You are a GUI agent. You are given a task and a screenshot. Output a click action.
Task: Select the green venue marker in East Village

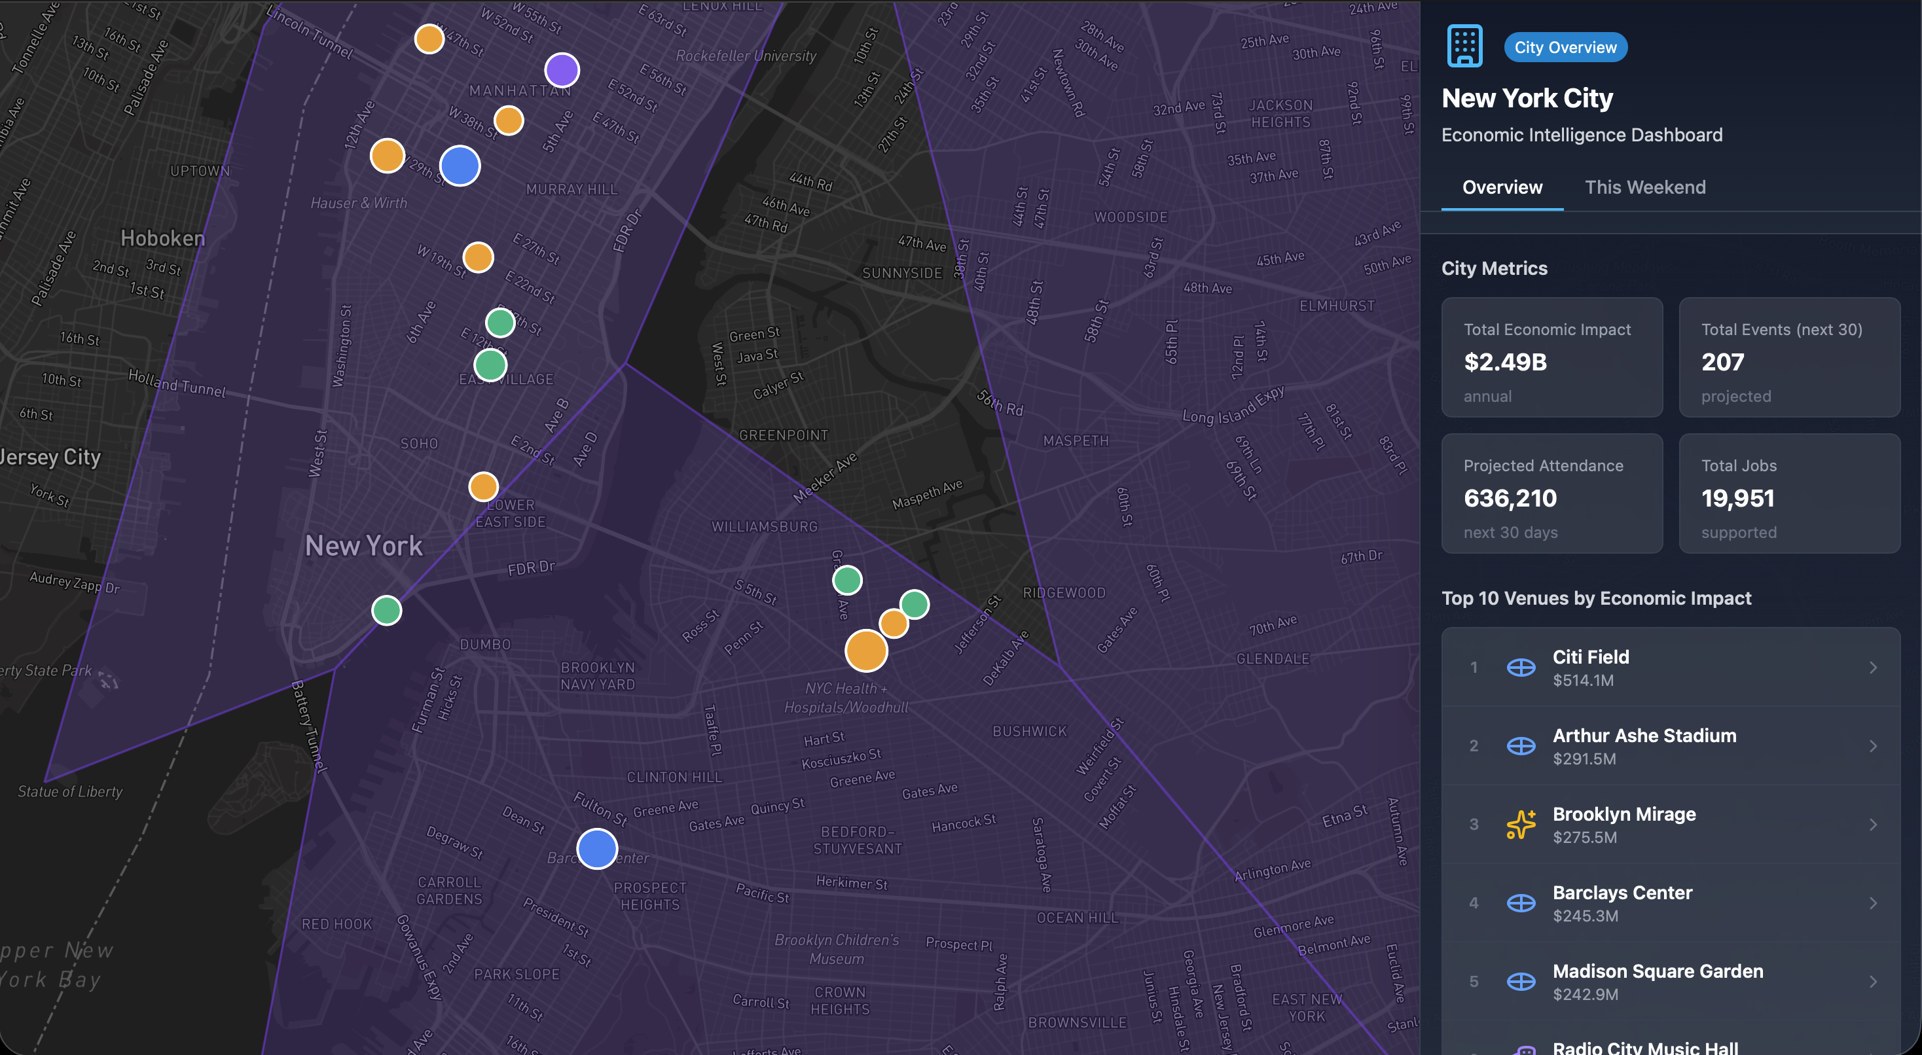(x=490, y=365)
